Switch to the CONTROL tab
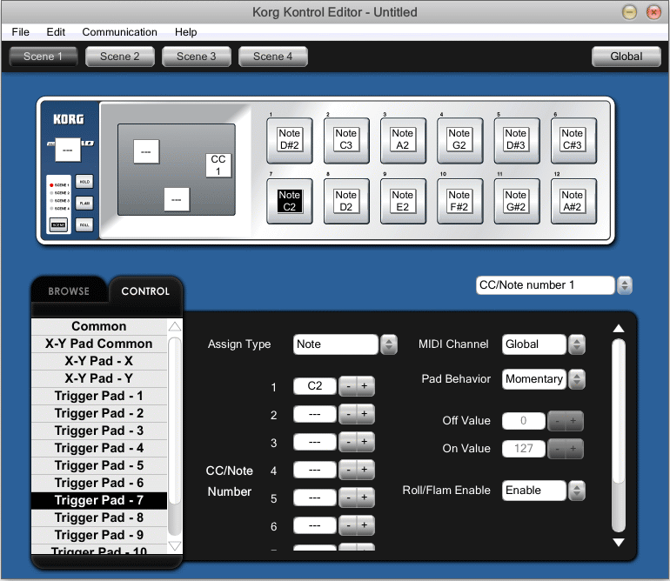Image resolution: width=670 pixels, height=581 pixels. tap(145, 291)
